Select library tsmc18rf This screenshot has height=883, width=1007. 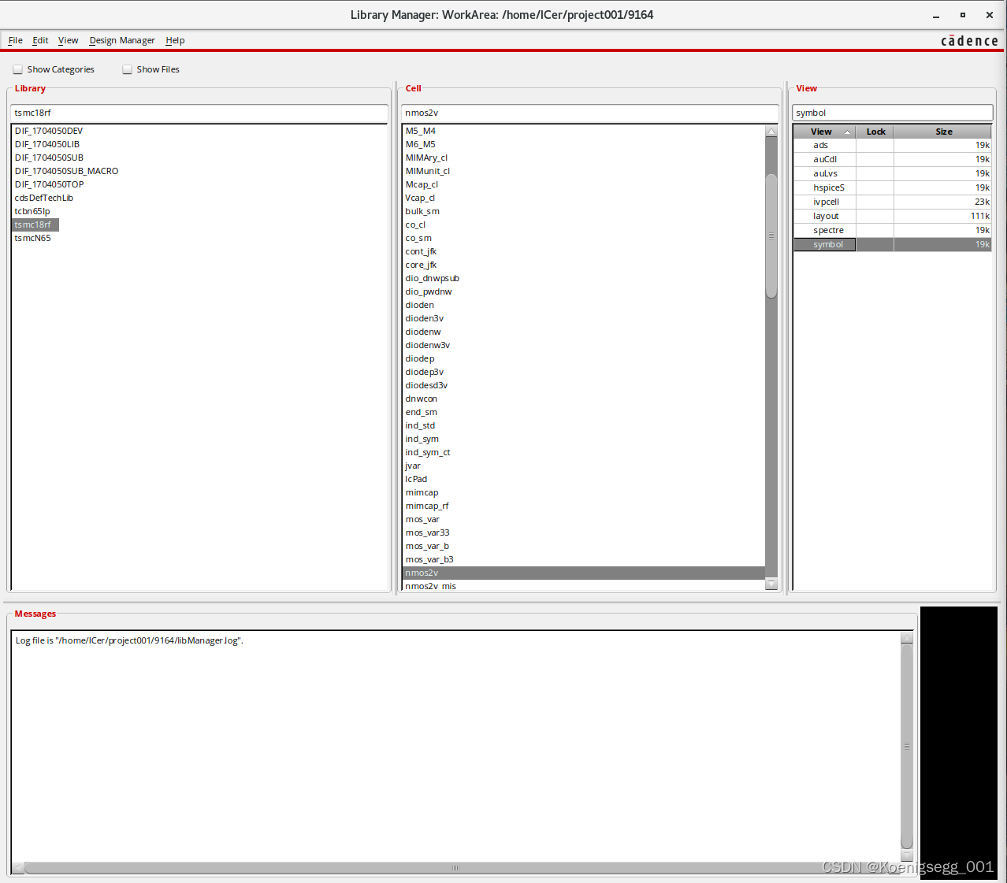pyautogui.click(x=35, y=224)
